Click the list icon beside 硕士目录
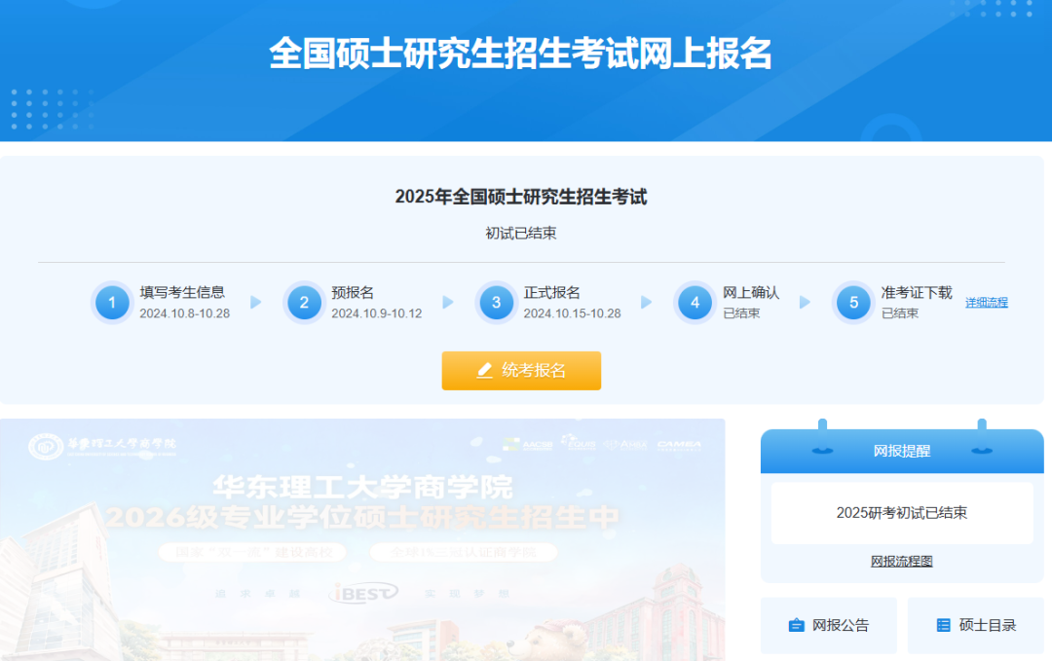The width and height of the screenshot is (1052, 661). point(943,625)
